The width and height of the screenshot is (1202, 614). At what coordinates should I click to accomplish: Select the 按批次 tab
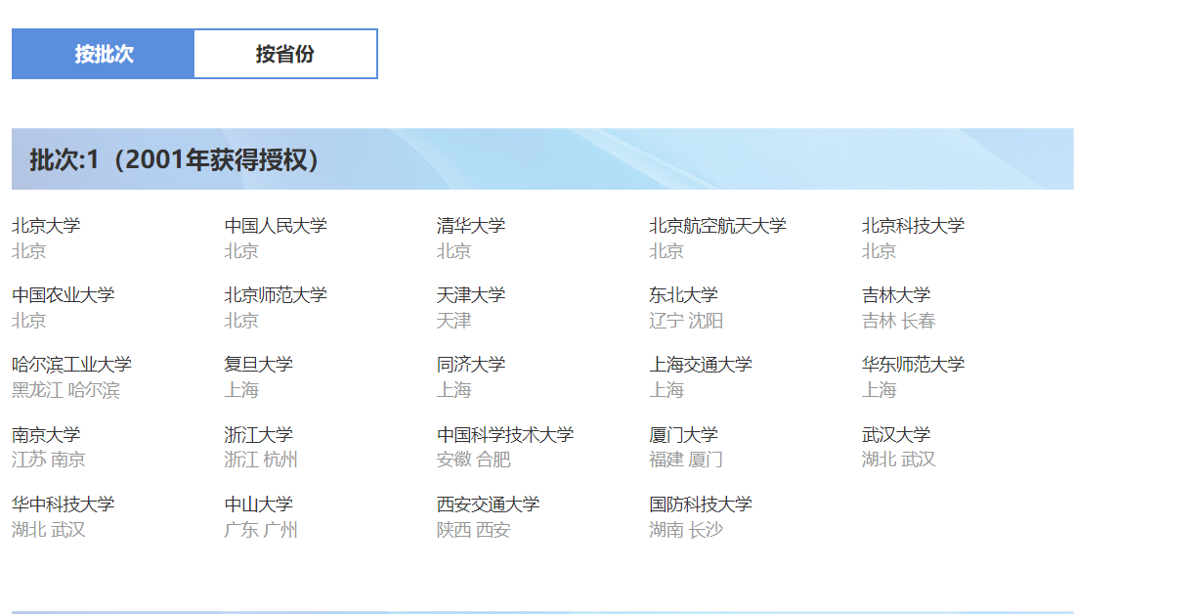[103, 54]
